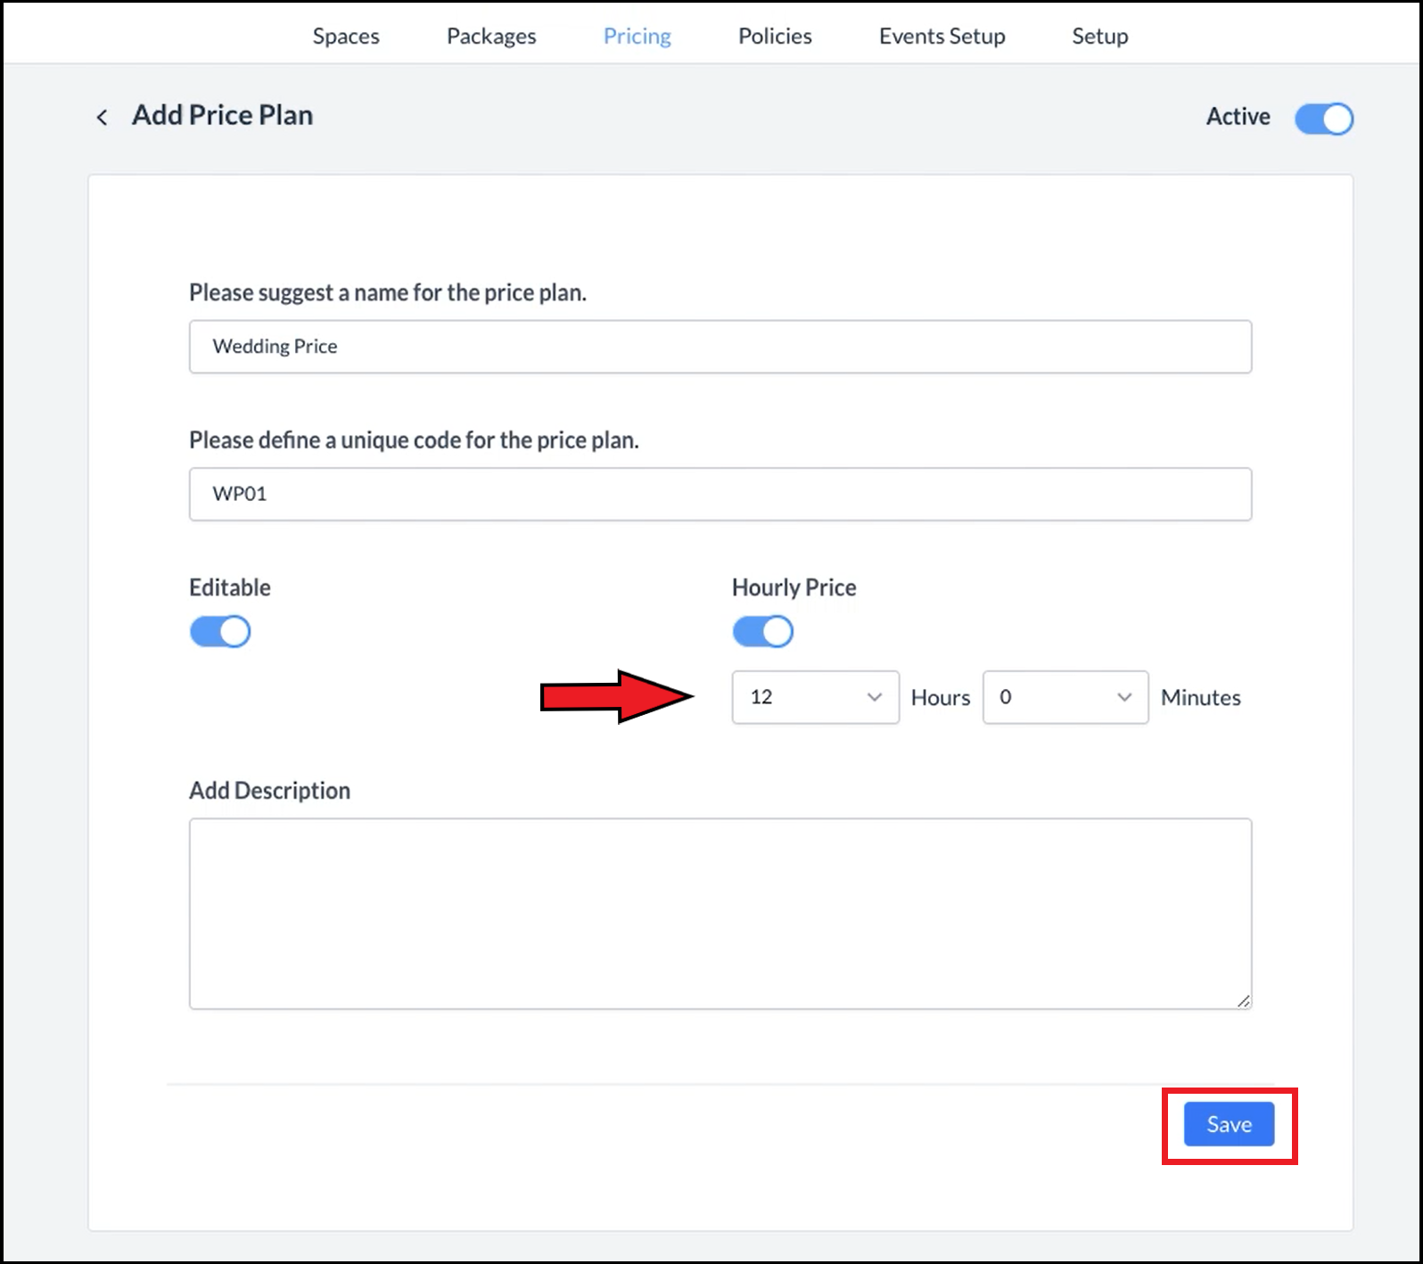
Task: Click the Add Price Plan heading
Action: coord(223,116)
